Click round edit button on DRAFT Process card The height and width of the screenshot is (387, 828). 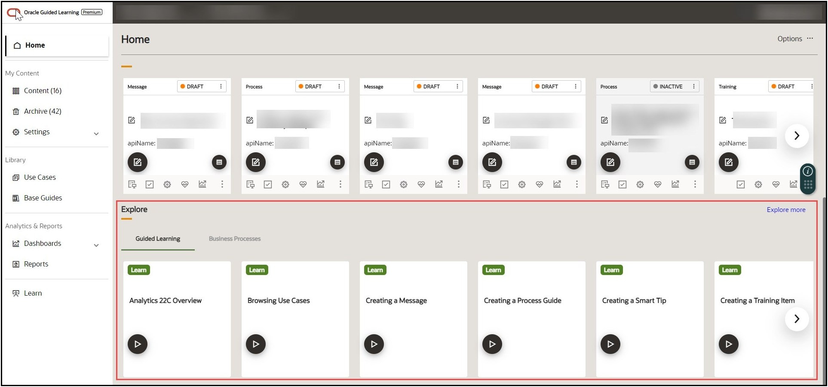pos(256,162)
